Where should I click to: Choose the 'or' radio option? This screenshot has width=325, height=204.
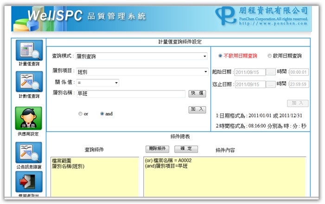(x=81, y=114)
